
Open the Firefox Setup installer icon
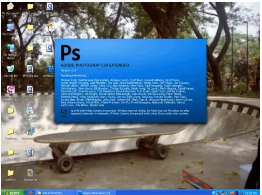30,114
